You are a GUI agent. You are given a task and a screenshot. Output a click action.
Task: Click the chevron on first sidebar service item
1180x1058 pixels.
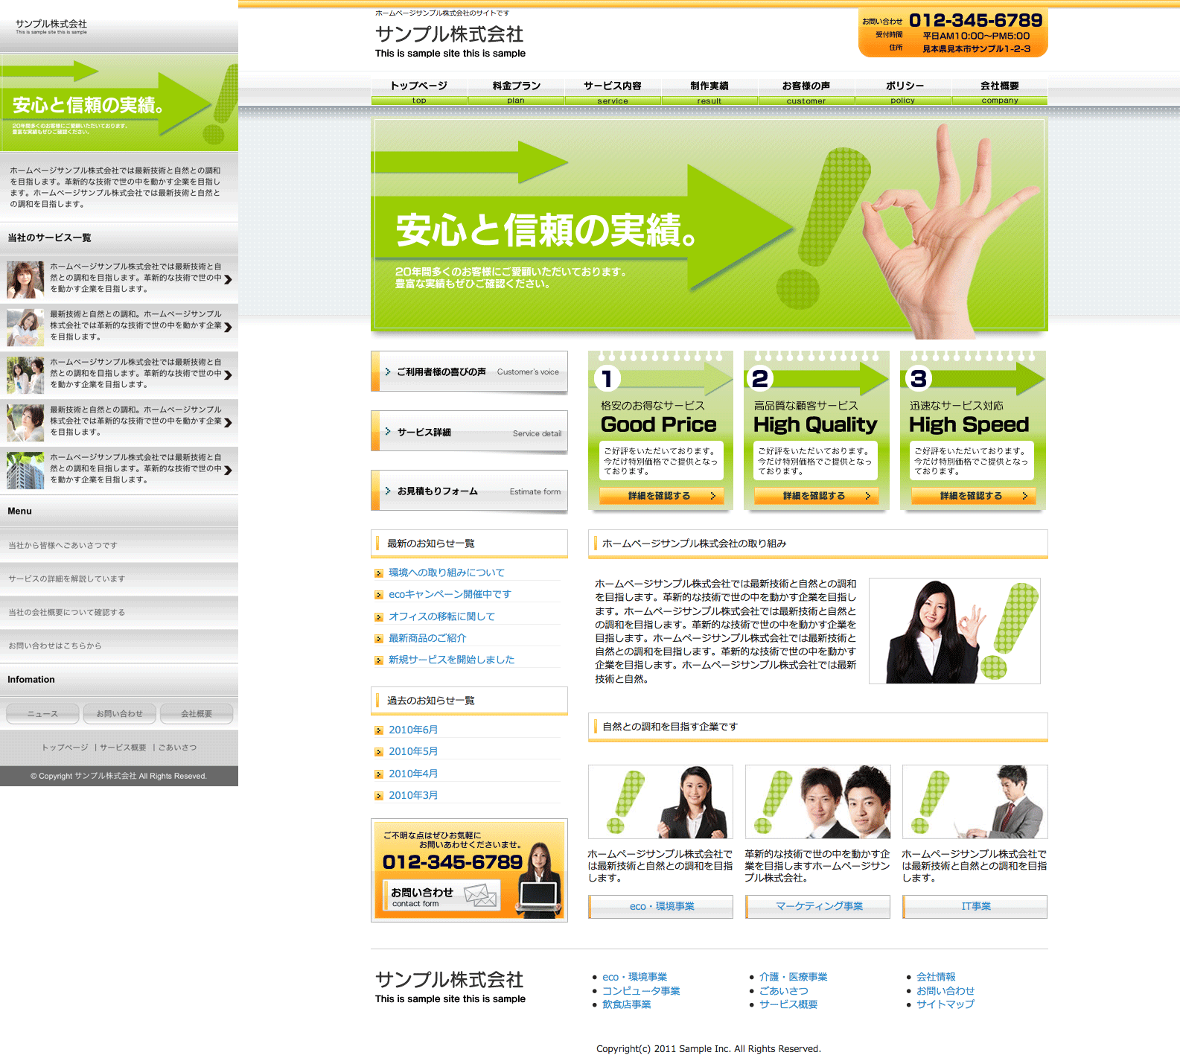click(x=228, y=279)
